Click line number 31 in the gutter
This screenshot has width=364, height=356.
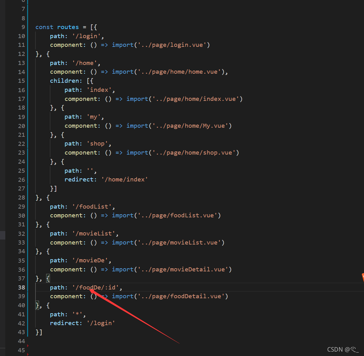[21, 225]
